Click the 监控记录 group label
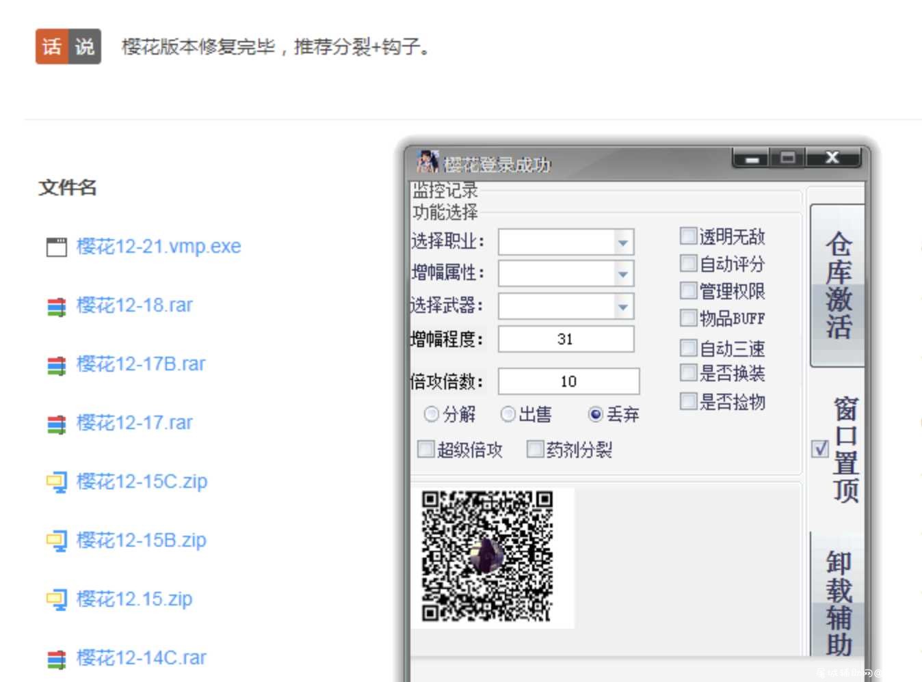 tap(445, 190)
